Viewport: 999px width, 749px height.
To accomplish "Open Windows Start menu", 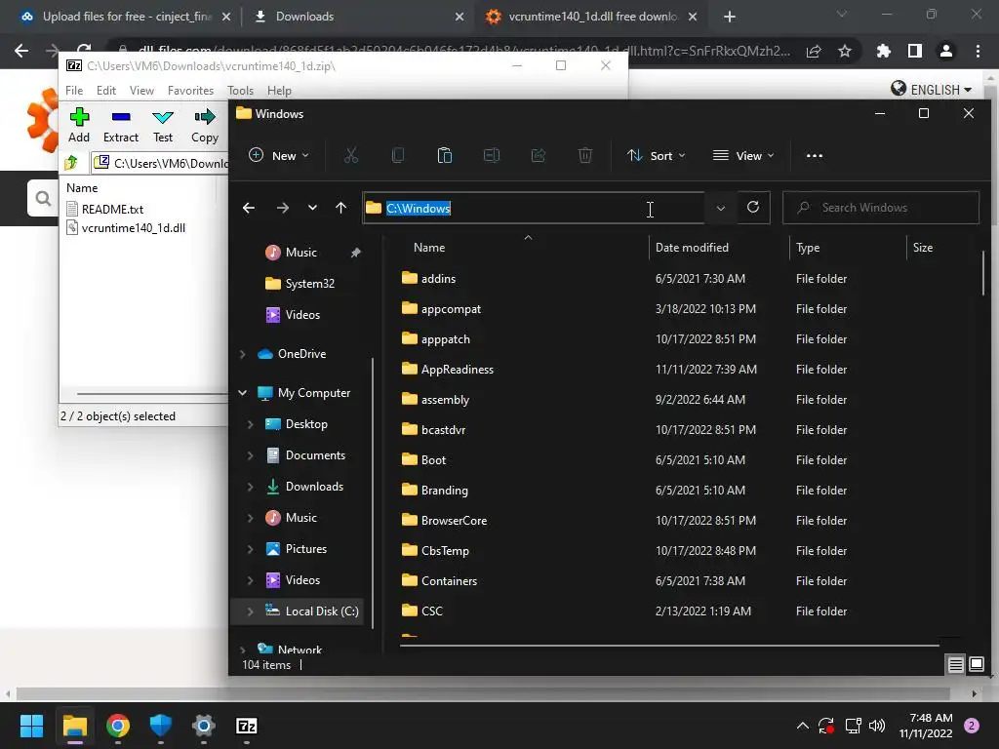I will tap(31, 726).
